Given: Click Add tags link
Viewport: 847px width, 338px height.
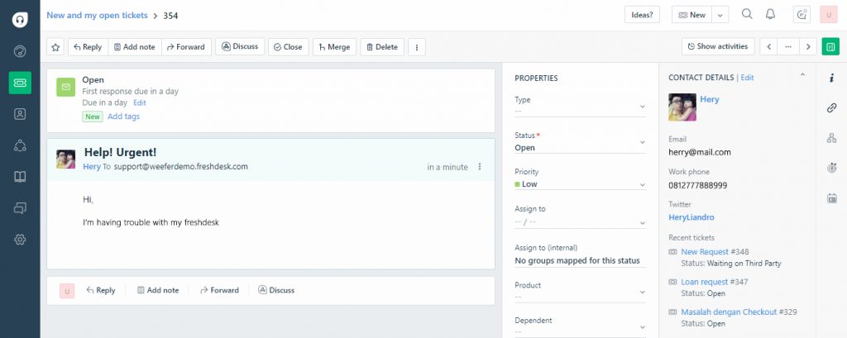Looking at the screenshot, I should click(123, 117).
